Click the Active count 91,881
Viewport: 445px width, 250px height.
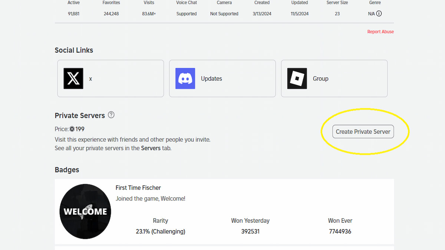click(74, 14)
